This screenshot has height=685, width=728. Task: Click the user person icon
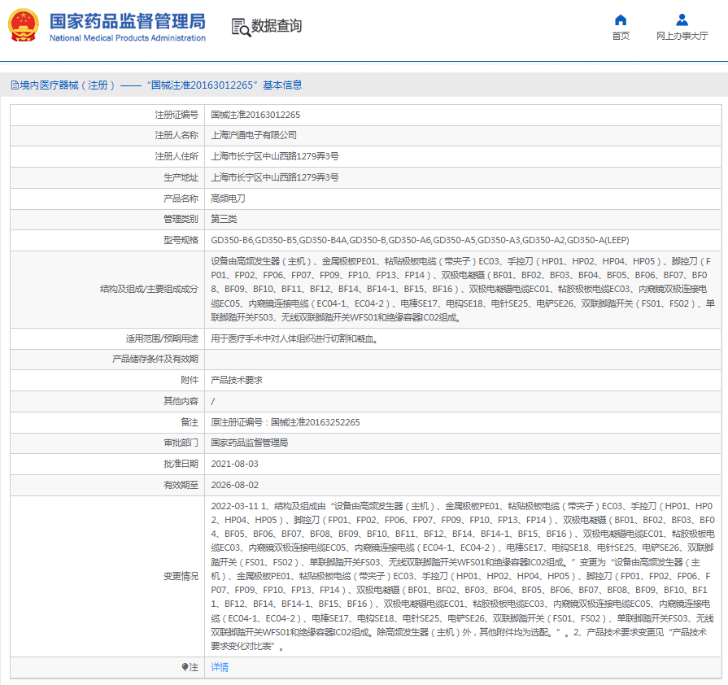coord(682,20)
